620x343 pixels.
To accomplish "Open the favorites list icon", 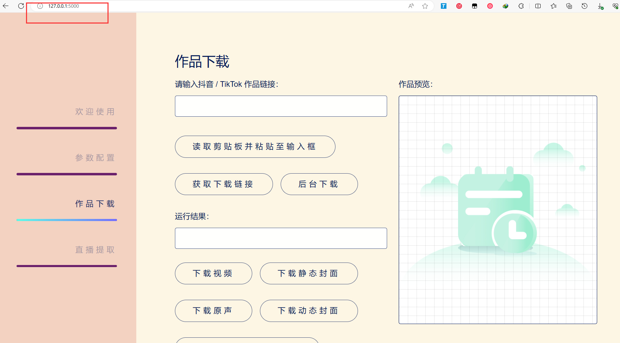I will [x=554, y=6].
